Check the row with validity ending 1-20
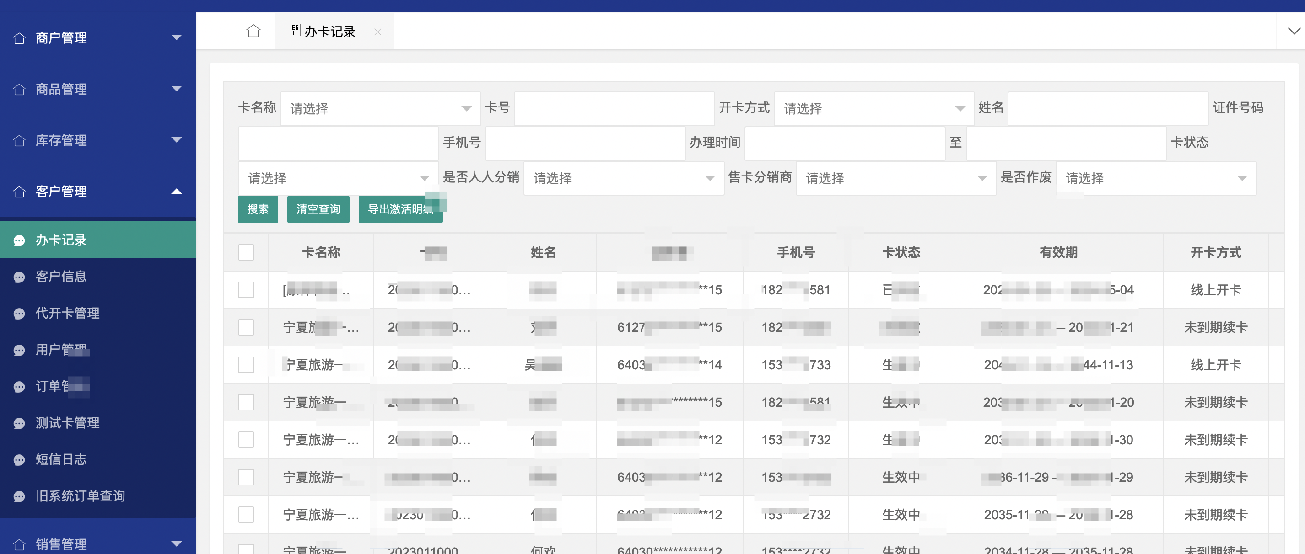The image size is (1305, 554). click(246, 402)
